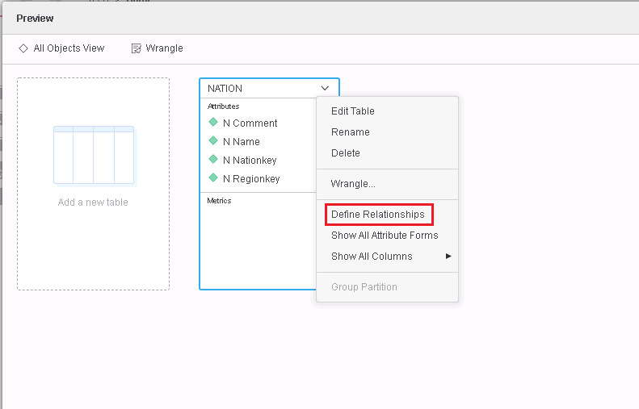
Task: Select Define Relationships menu entry
Action: (378, 215)
